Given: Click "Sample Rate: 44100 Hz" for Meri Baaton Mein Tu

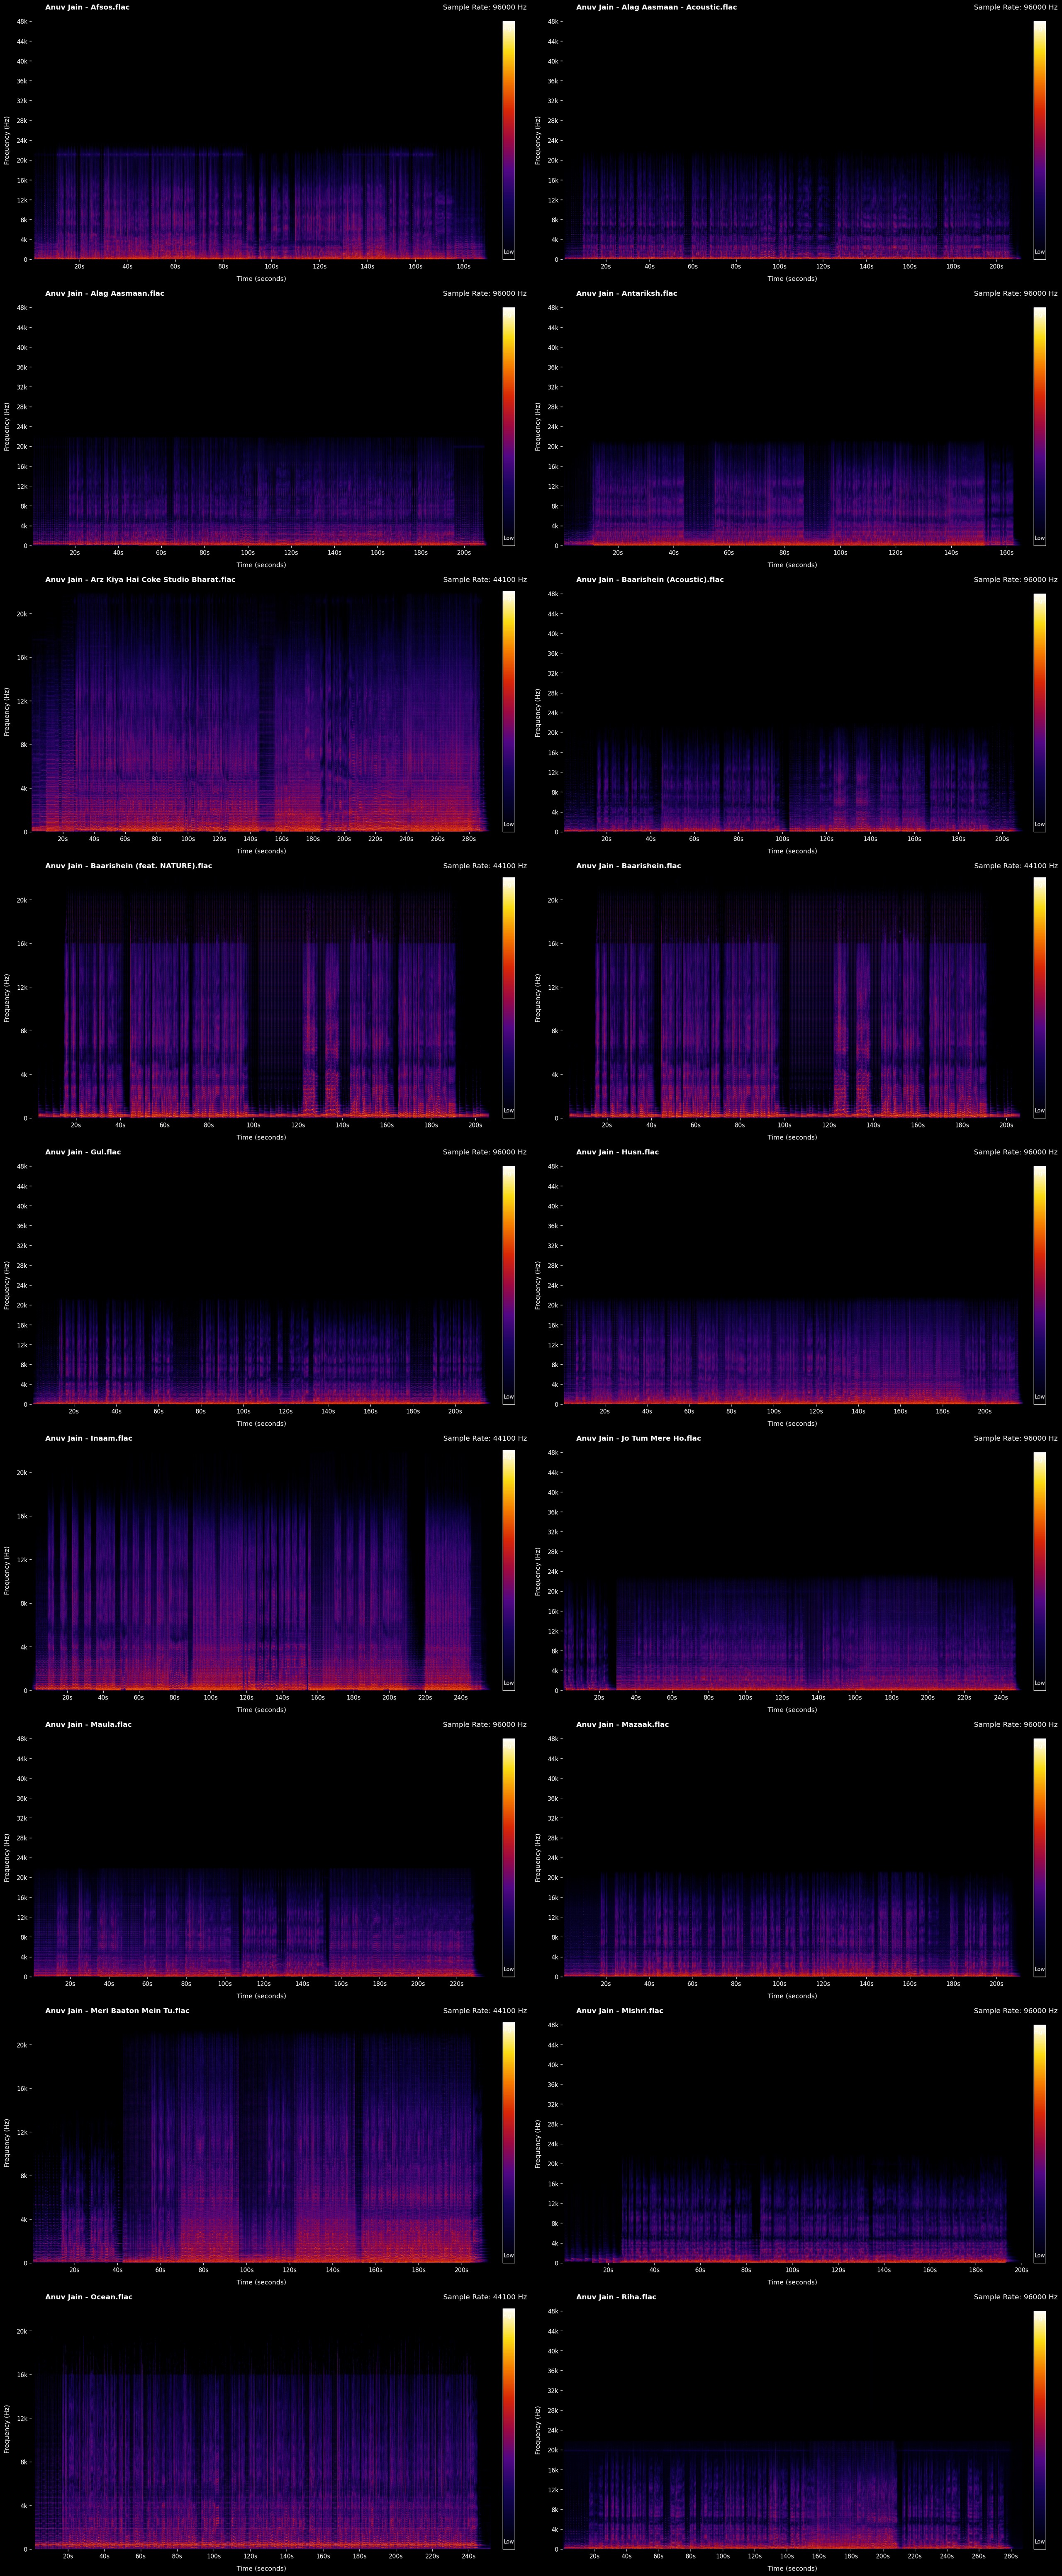Looking at the screenshot, I should point(485,2010).
